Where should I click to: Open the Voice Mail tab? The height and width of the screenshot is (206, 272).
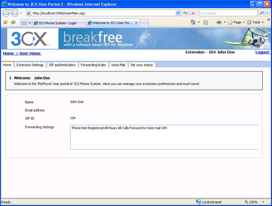[x=118, y=65]
